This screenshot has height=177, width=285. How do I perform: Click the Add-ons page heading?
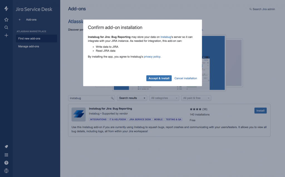click(x=77, y=9)
